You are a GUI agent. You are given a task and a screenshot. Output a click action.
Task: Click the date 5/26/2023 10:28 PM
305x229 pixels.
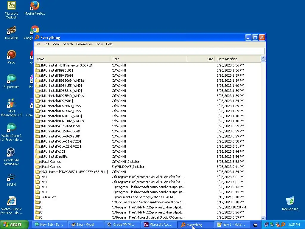pos(231,207)
